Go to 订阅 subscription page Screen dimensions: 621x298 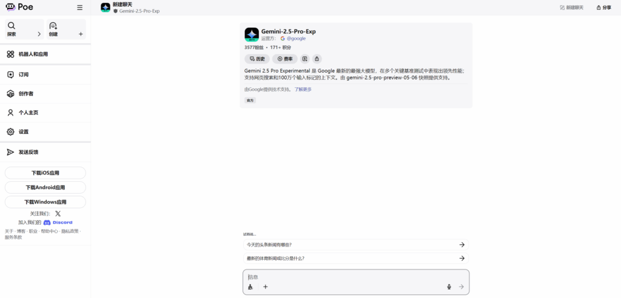(45, 74)
